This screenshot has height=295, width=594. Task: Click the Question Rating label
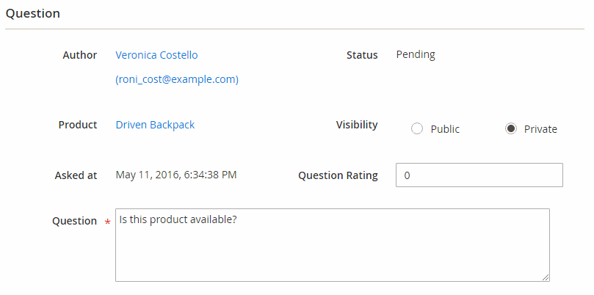tap(338, 175)
